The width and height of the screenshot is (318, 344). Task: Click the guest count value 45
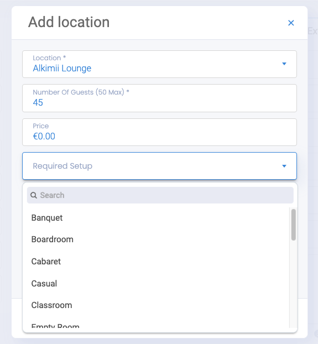click(38, 102)
